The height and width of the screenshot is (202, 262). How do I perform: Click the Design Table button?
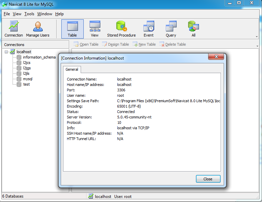click(116, 44)
